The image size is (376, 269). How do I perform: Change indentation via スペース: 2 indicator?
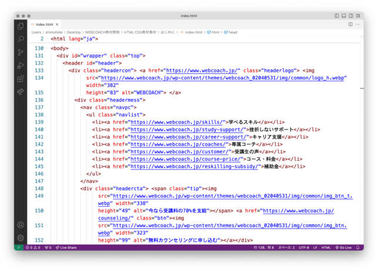click(x=286, y=247)
